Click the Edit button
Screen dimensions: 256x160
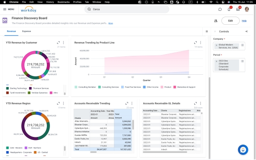[x=230, y=21]
